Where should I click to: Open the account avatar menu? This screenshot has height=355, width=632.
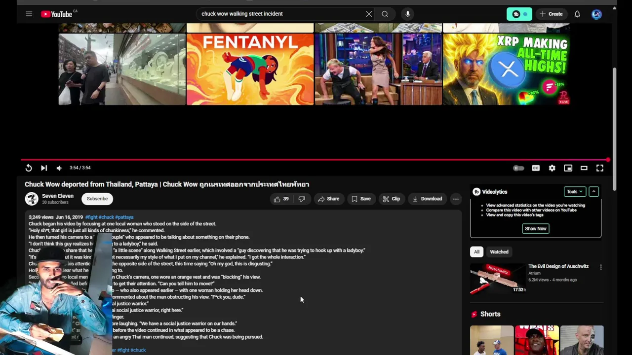(596, 14)
